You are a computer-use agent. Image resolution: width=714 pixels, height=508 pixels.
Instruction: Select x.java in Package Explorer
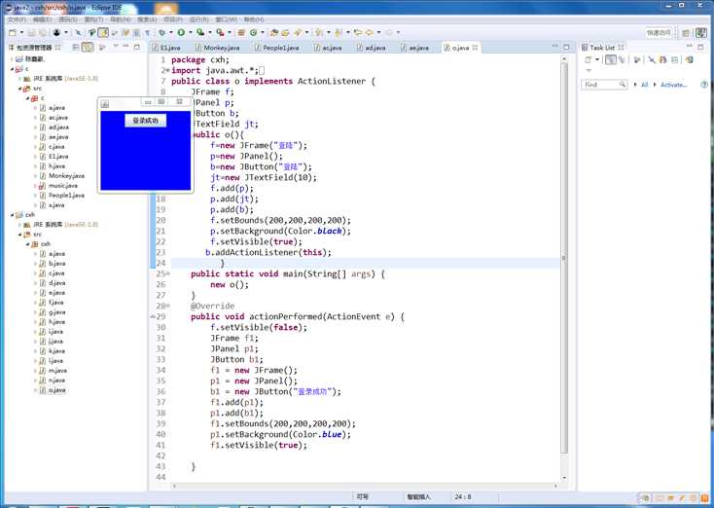(x=56, y=205)
